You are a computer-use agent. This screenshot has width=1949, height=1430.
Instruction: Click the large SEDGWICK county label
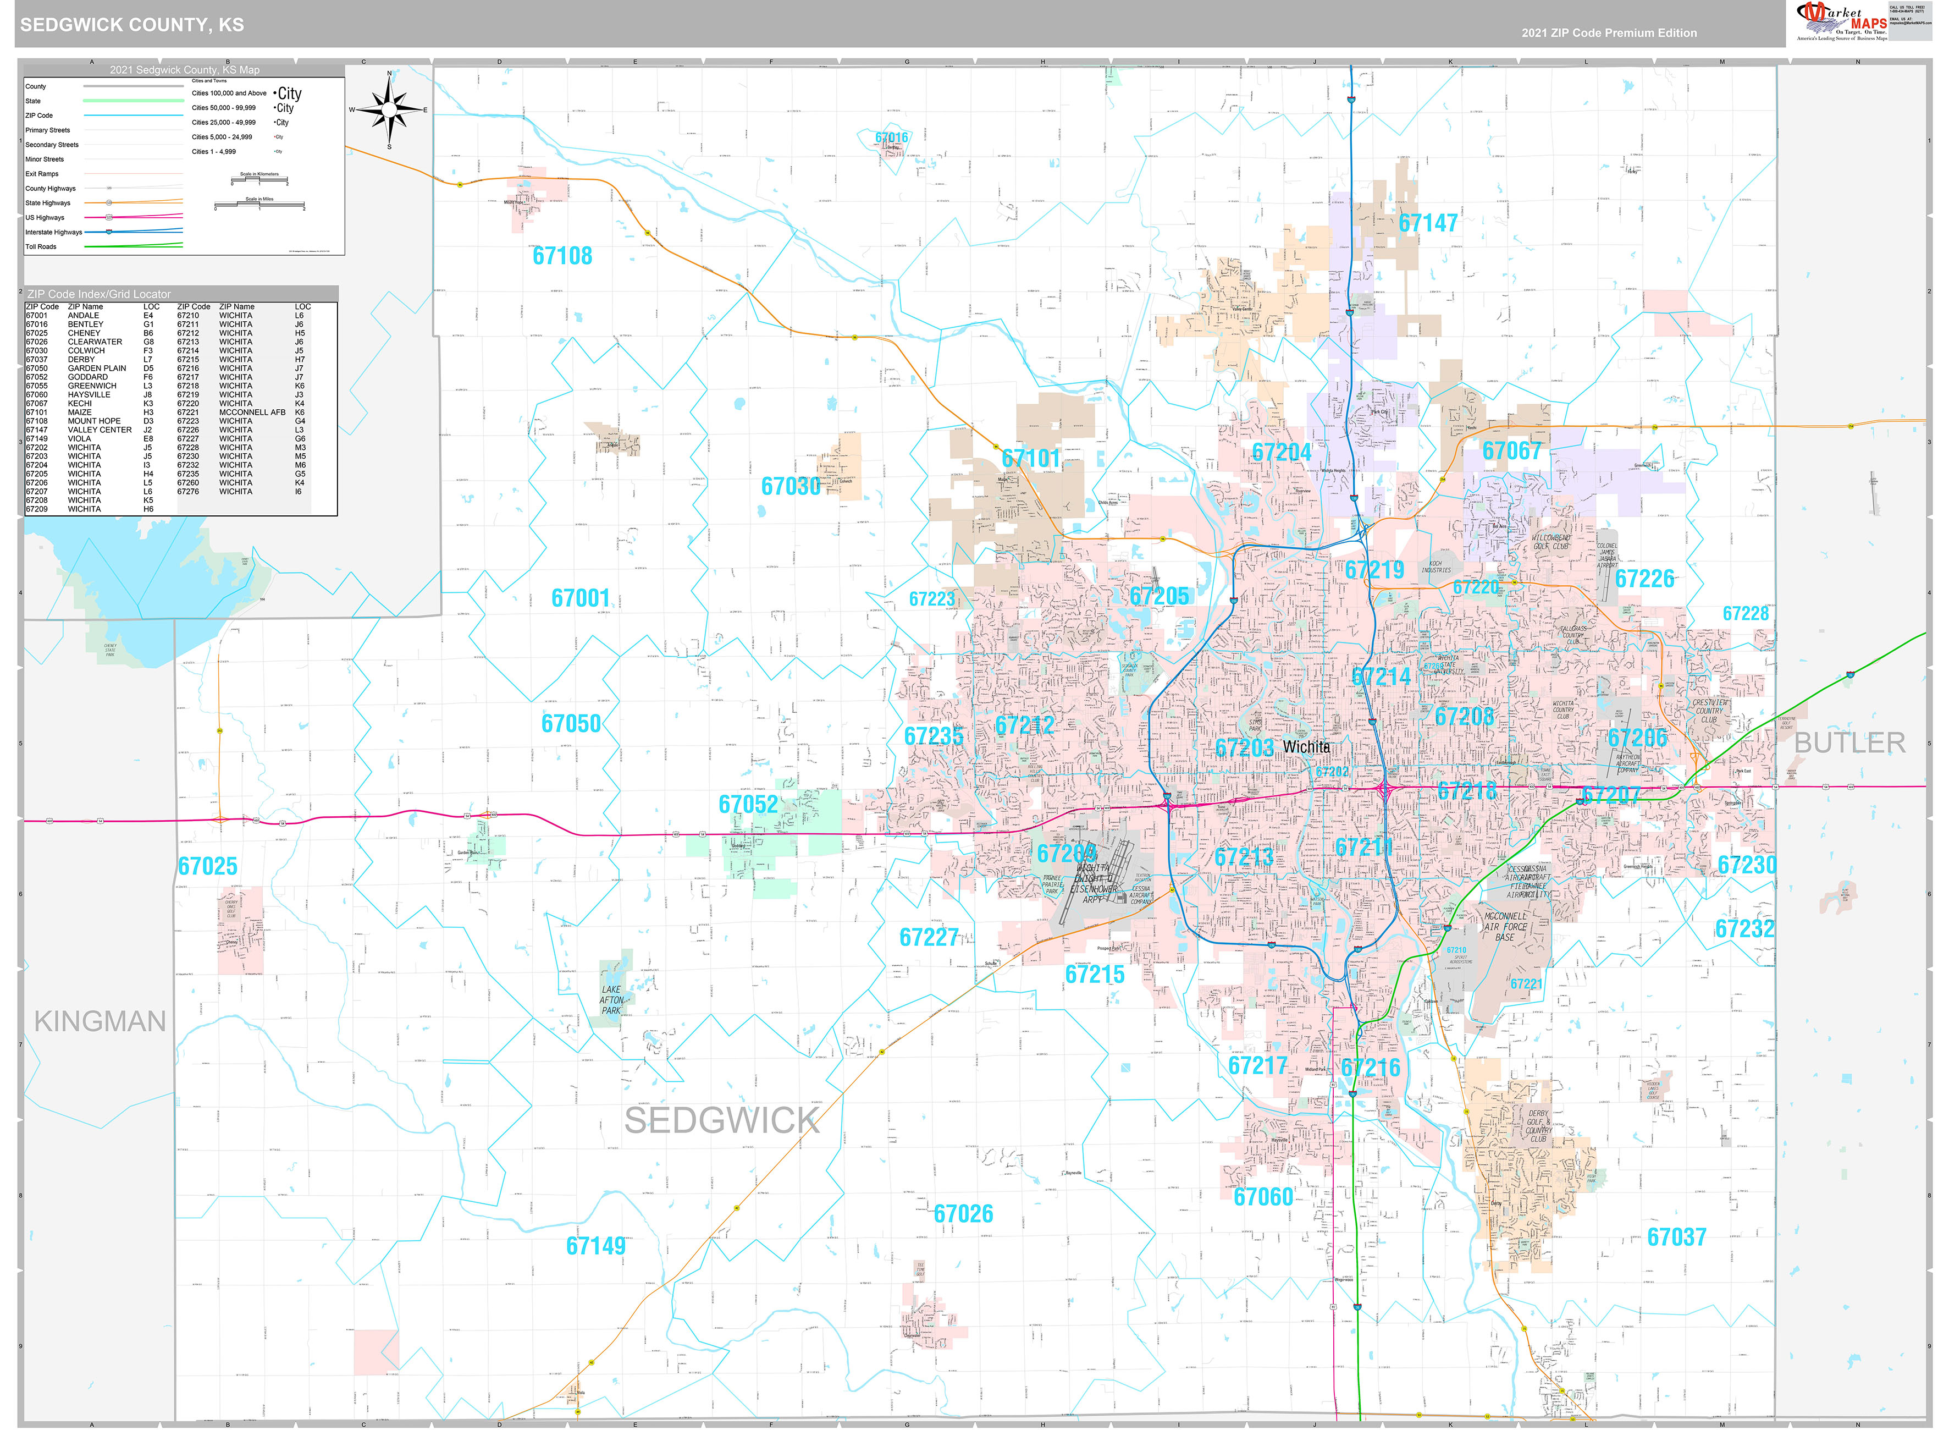tap(722, 1120)
